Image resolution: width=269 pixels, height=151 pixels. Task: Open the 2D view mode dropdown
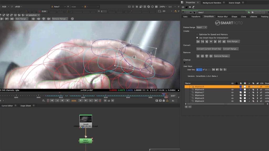tap(167, 11)
